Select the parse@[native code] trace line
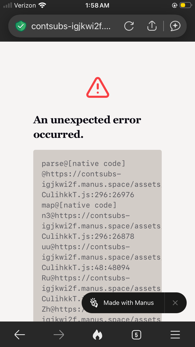The image size is (195, 347). click(x=83, y=163)
